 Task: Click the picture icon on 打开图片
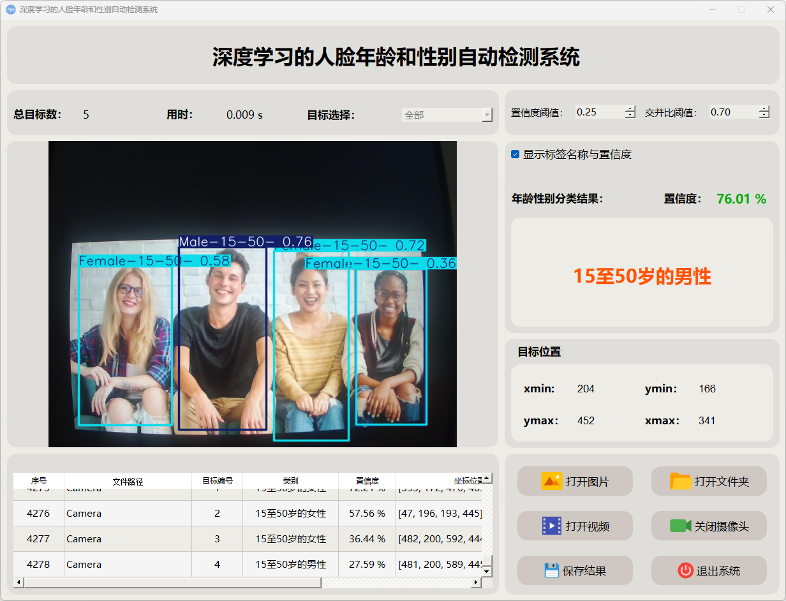click(551, 481)
